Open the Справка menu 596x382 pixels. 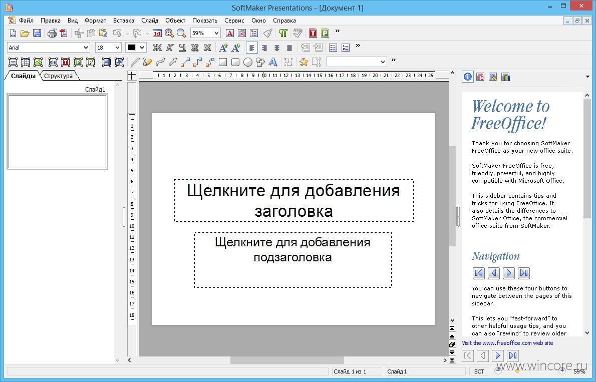pos(284,21)
